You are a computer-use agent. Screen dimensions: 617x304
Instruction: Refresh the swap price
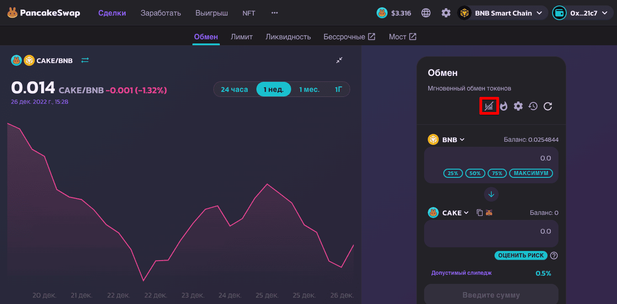pyautogui.click(x=548, y=106)
